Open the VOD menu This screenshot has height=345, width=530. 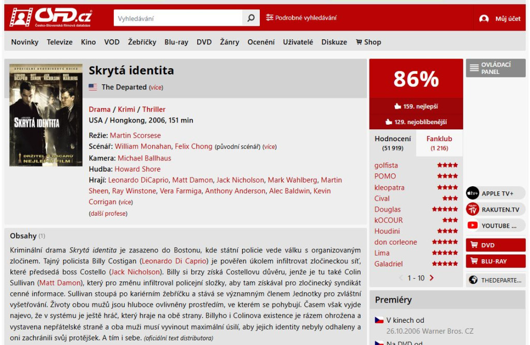pyautogui.click(x=112, y=42)
